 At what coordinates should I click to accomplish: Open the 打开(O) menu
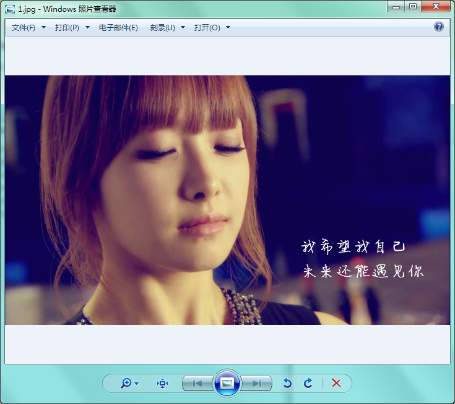[207, 28]
